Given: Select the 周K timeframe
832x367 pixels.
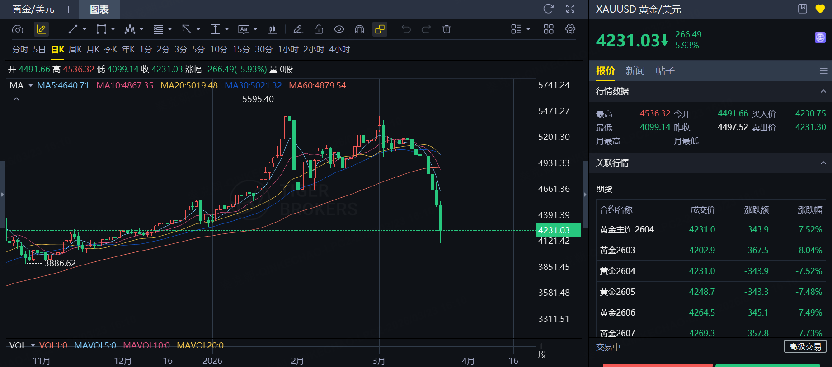Looking at the screenshot, I should [x=75, y=50].
